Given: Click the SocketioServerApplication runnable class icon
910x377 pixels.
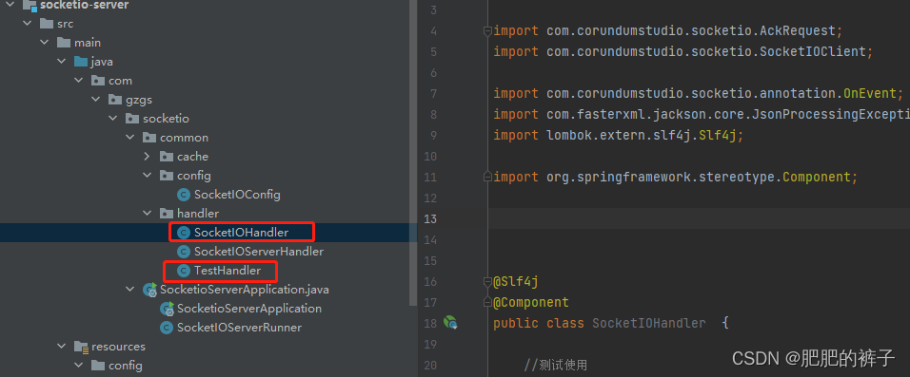Looking at the screenshot, I should tap(168, 309).
